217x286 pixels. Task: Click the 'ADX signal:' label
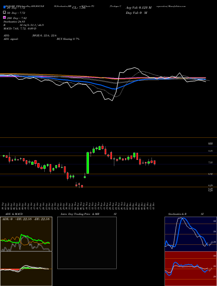click(x=11, y=39)
